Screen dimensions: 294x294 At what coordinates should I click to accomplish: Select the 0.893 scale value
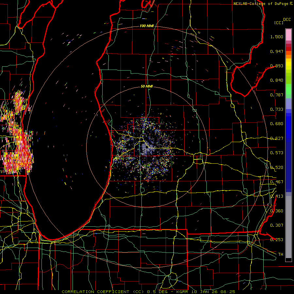tap(277, 66)
